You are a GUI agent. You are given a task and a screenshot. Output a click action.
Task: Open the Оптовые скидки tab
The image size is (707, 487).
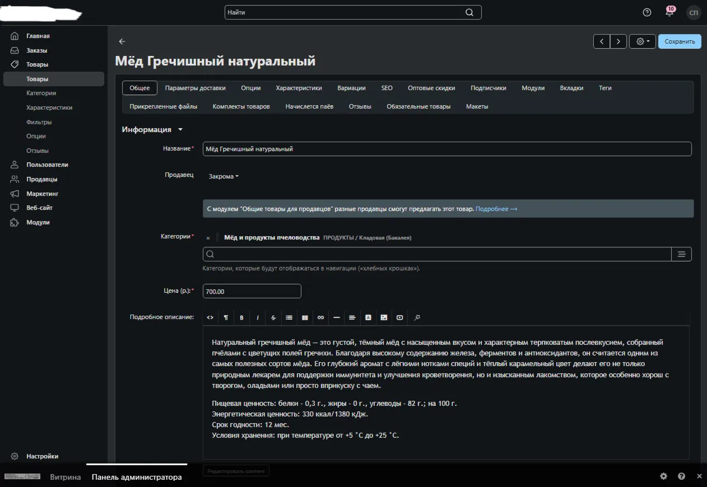(431, 88)
